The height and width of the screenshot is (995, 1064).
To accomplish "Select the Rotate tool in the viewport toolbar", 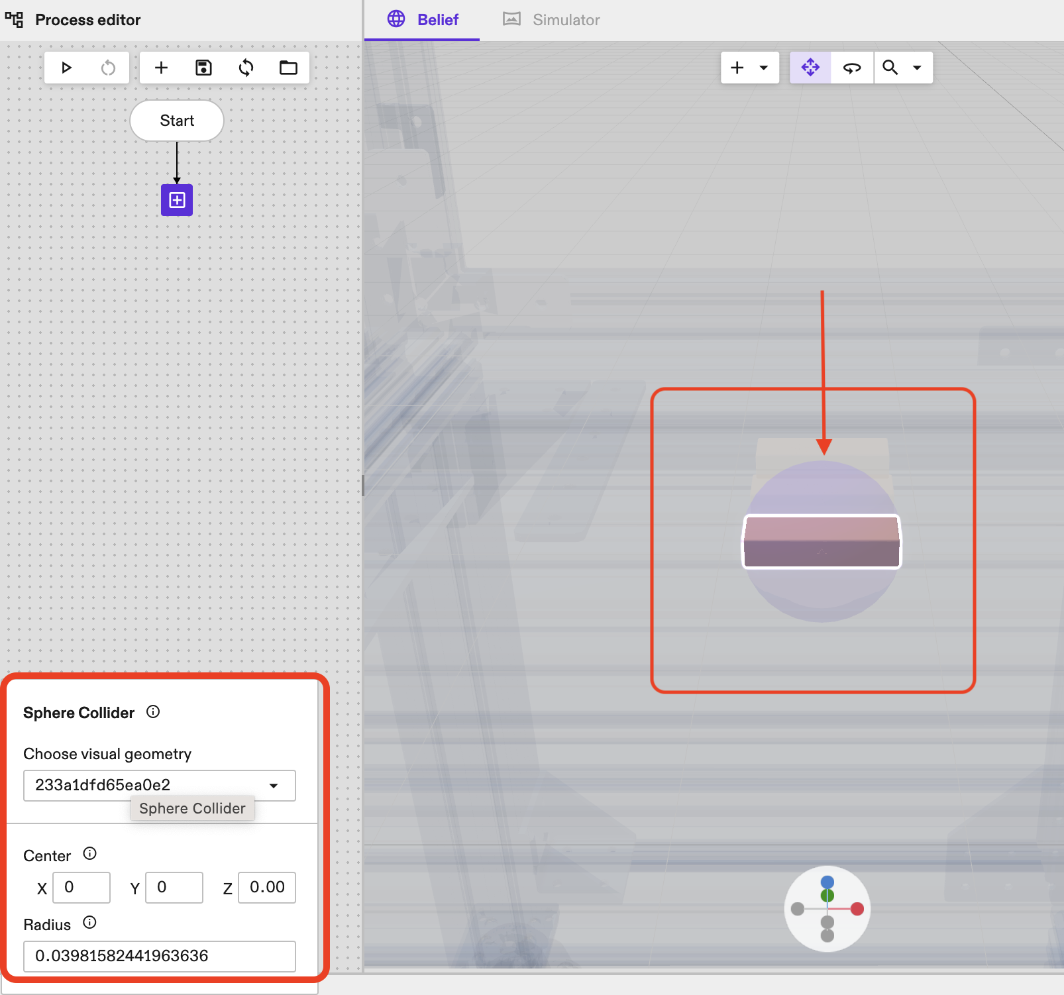I will point(852,67).
